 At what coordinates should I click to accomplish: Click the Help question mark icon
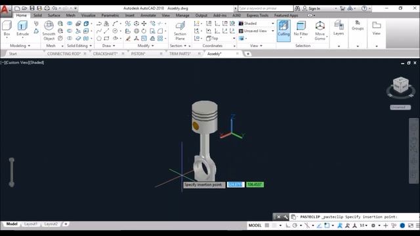tap(364, 9)
